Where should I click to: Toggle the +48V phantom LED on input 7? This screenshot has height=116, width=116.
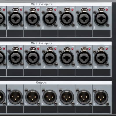(90, 10)
